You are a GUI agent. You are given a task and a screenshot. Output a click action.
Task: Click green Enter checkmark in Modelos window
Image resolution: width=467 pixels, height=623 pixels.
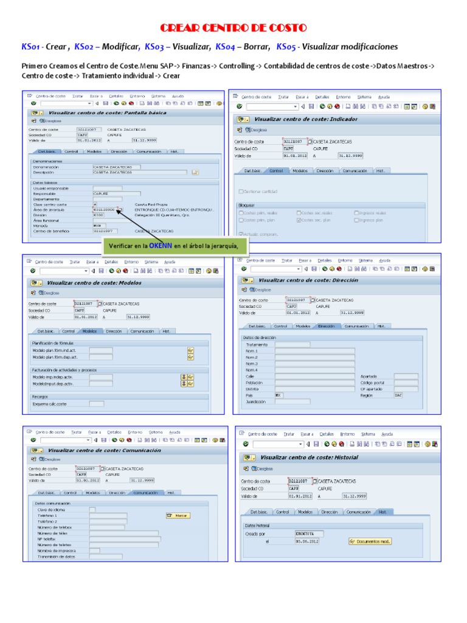pyautogui.click(x=33, y=271)
